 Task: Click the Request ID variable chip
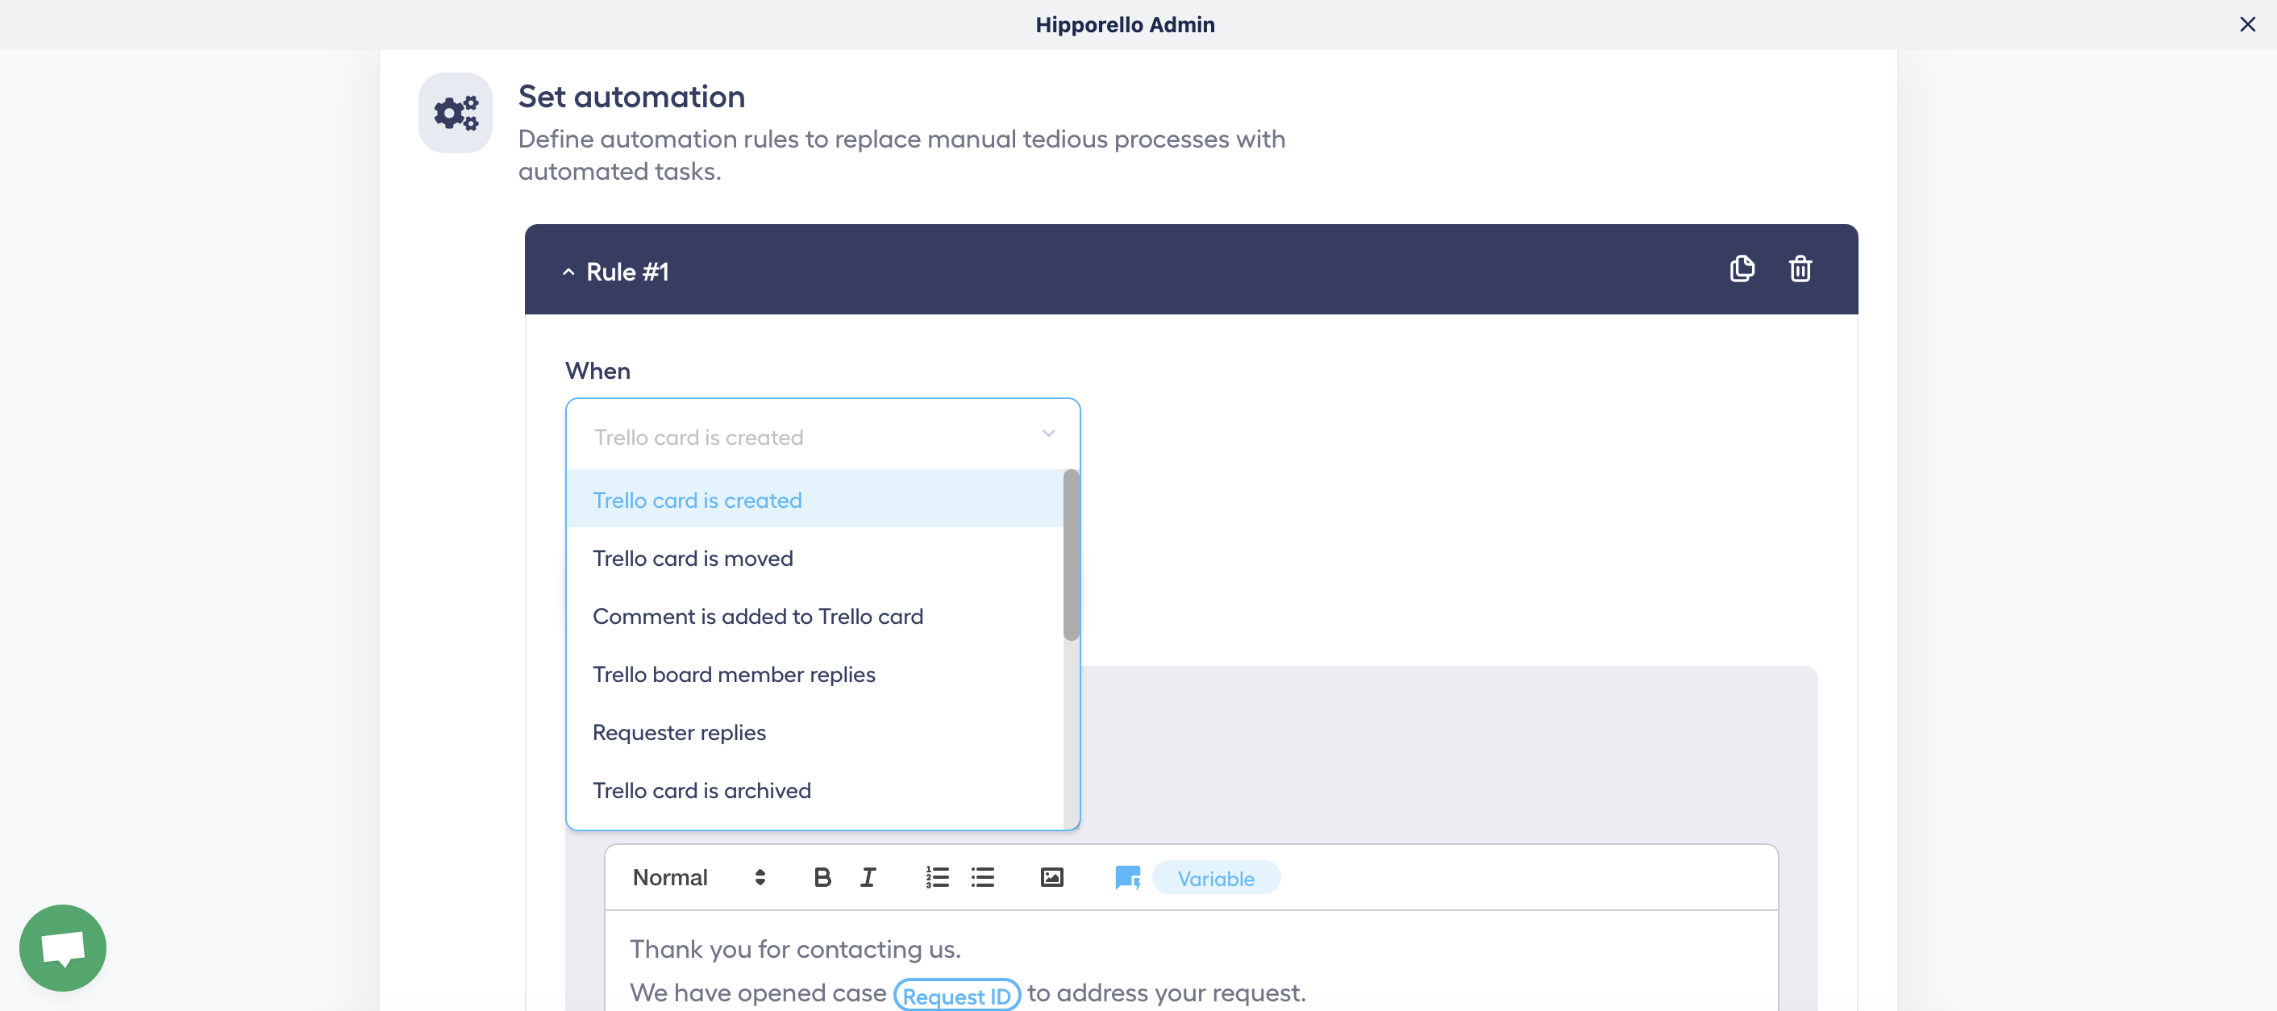pos(956,995)
